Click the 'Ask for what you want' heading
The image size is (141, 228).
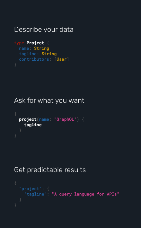point(49,100)
